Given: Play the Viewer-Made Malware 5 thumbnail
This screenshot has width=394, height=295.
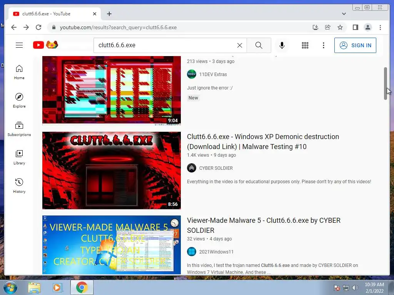Looking at the screenshot, I should (112, 245).
